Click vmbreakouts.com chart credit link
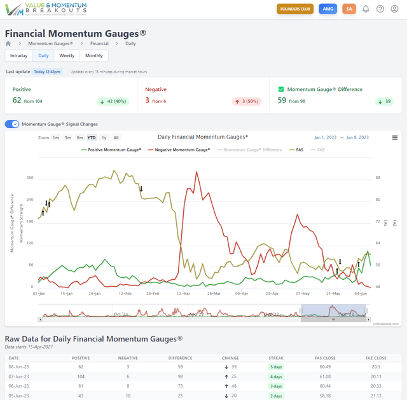This screenshot has height=400, width=407. (x=385, y=324)
